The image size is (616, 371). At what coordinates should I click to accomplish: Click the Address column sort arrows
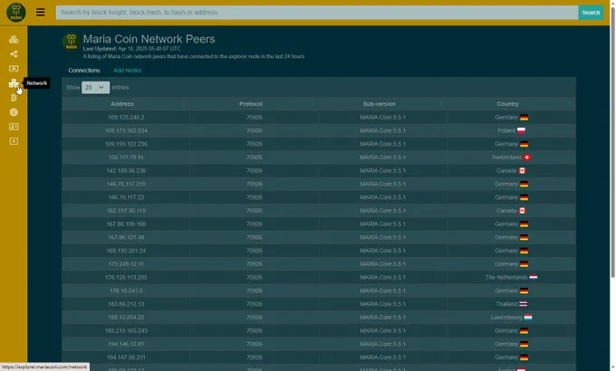184,104
